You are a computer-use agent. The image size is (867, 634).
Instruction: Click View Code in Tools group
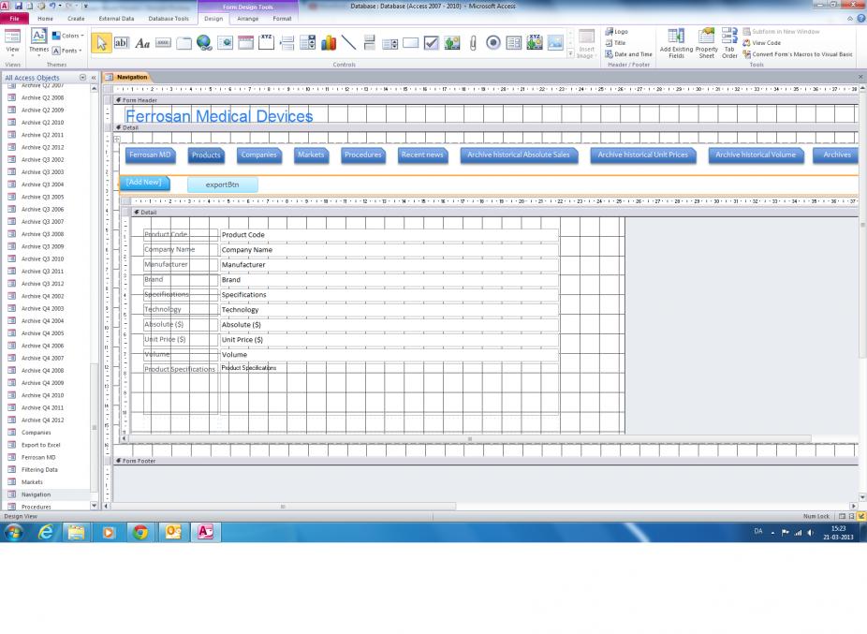click(761, 42)
